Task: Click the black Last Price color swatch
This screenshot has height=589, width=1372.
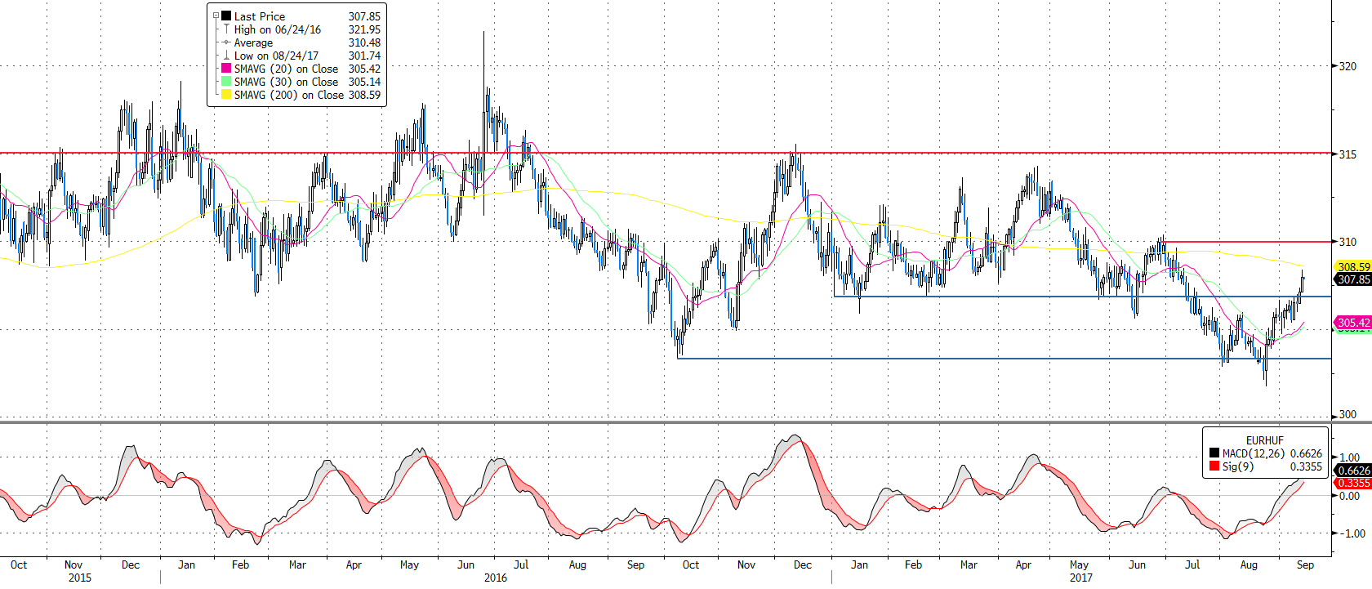Action: 226,16
